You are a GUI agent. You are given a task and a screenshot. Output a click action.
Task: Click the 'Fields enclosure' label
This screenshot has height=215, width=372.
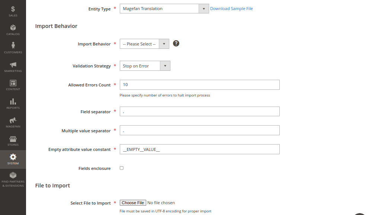pyautogui.click(x=94, y=168)
